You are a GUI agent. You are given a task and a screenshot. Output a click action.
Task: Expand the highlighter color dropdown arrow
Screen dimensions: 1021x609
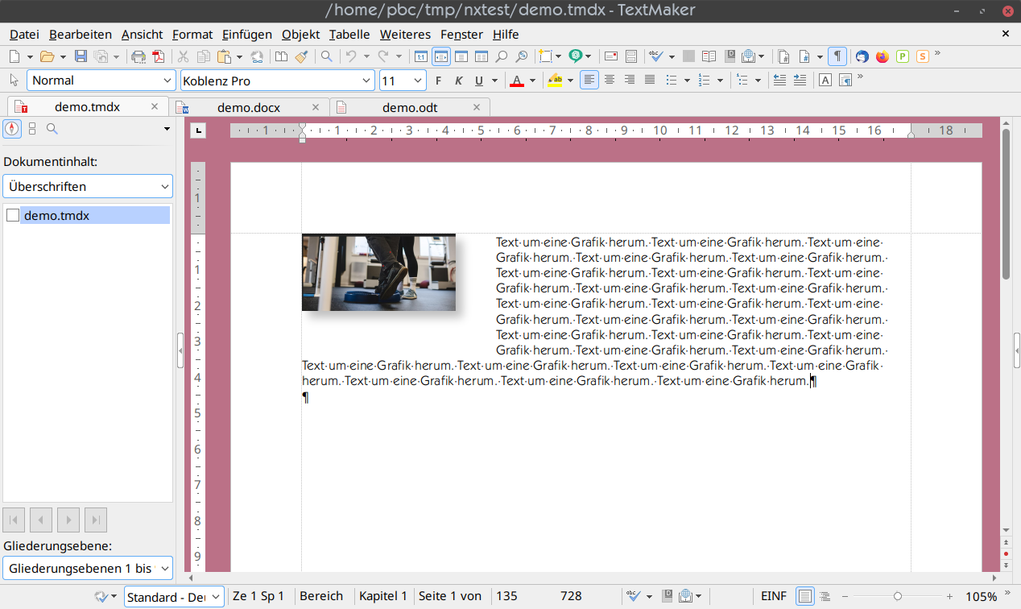pos(570,81)
